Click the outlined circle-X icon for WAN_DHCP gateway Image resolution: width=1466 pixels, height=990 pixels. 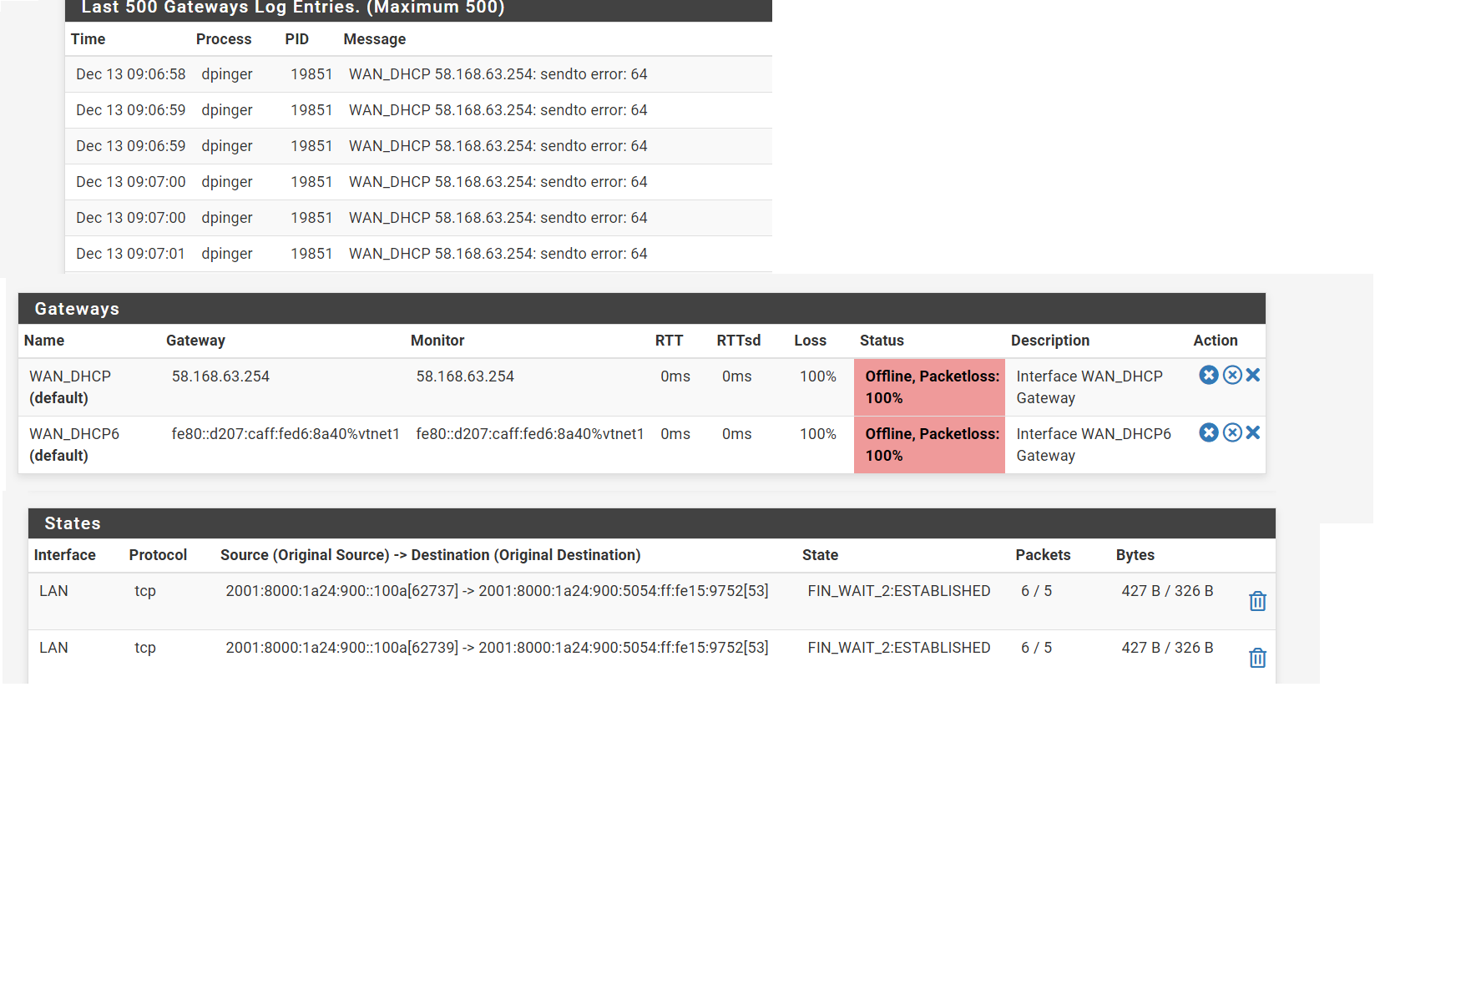click(x=1232, y=375)
